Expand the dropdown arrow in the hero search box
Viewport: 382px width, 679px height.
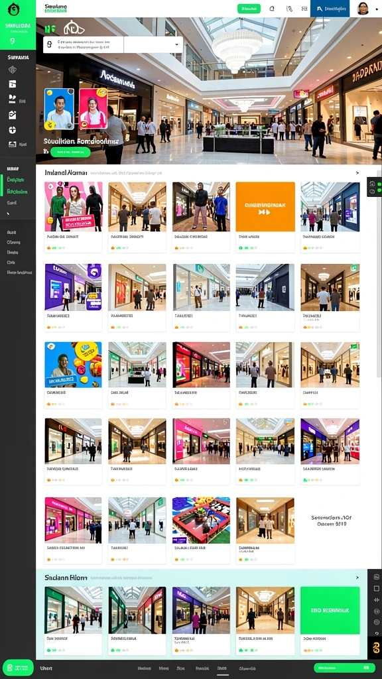tap(176, 44)
